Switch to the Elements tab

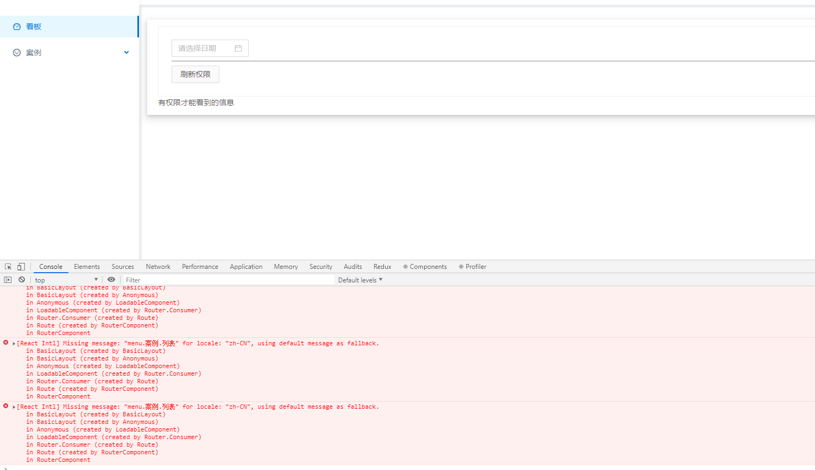click(x=87, y=267)
